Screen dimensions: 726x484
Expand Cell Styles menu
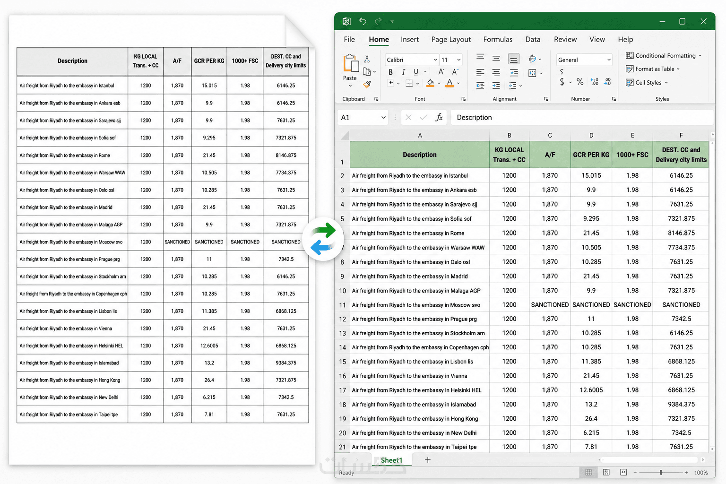(647, 83)
